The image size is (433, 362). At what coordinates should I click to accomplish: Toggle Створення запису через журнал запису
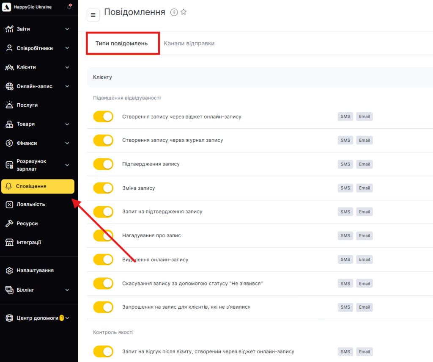pyautogui.click(x=103, y=140)
